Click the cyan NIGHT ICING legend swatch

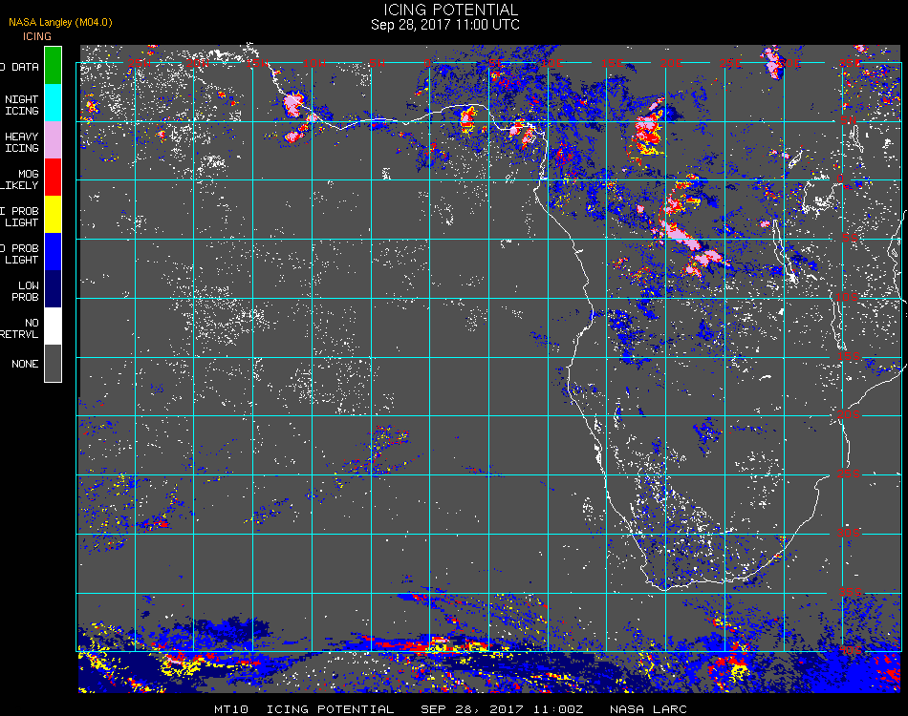click(53, 103)
